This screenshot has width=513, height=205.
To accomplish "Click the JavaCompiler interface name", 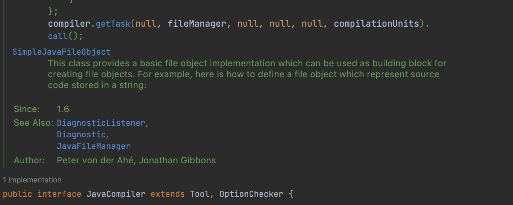I will click(x=116, y=194).
